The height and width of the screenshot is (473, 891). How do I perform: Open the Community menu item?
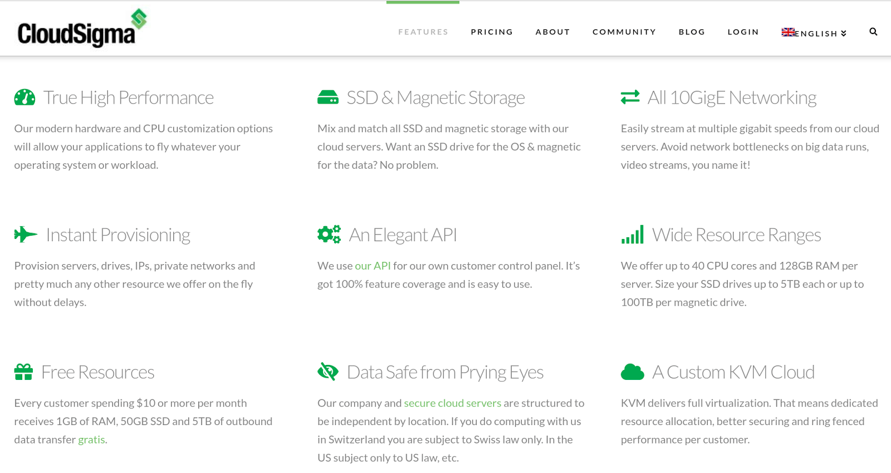tap(624, 32)
